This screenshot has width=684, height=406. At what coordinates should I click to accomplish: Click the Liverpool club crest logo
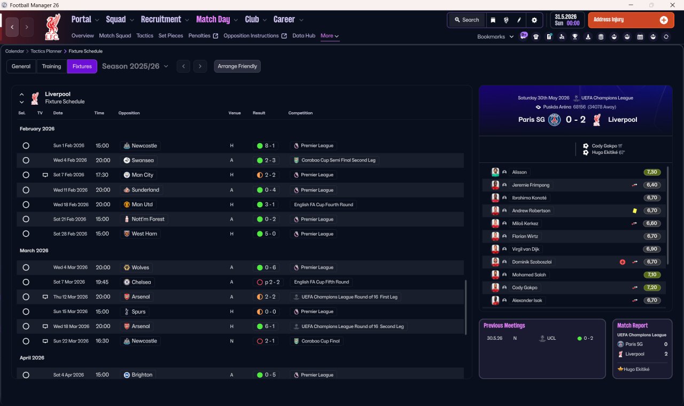(x=52, y=27)
